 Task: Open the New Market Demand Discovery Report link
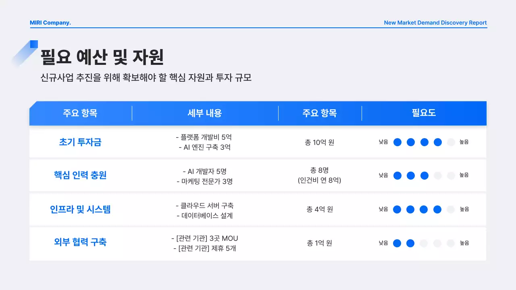pyautogui.click(x=435, y=23)
